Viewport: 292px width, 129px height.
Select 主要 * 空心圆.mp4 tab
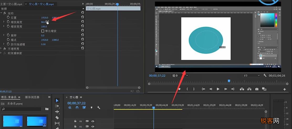coord(11,4)
